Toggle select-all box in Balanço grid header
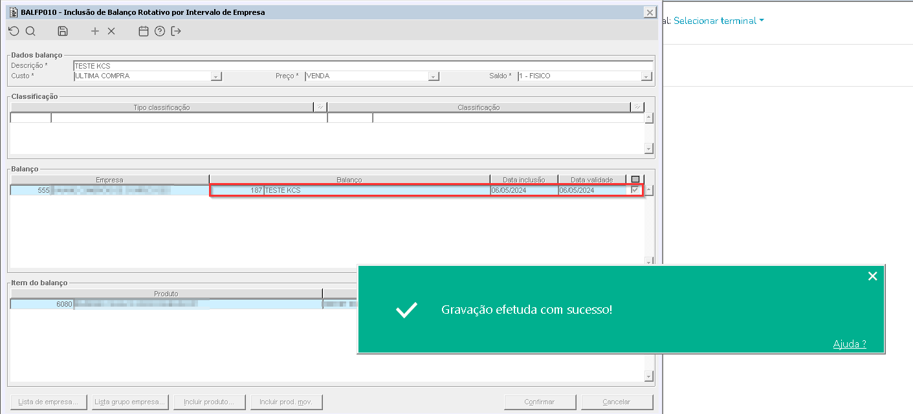Screen dimensions: 913x414 pos(635,180)
